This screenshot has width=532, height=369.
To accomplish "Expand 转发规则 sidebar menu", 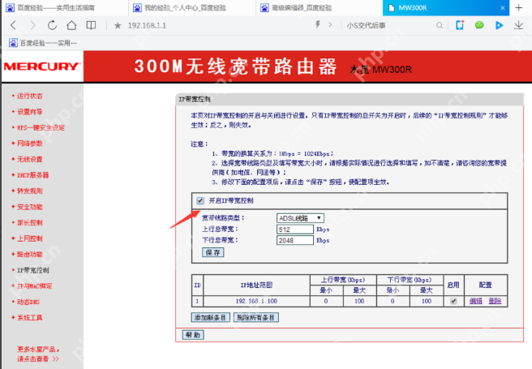I will coord(30,191).
